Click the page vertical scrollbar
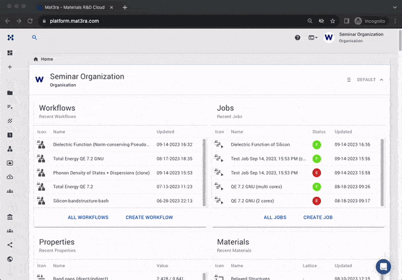This screenshot has width=402, height=280. pyautogui.click(x=400, y=40)
